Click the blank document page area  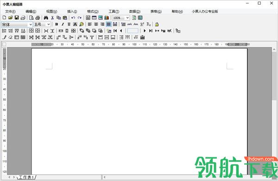tap(139, 111)
